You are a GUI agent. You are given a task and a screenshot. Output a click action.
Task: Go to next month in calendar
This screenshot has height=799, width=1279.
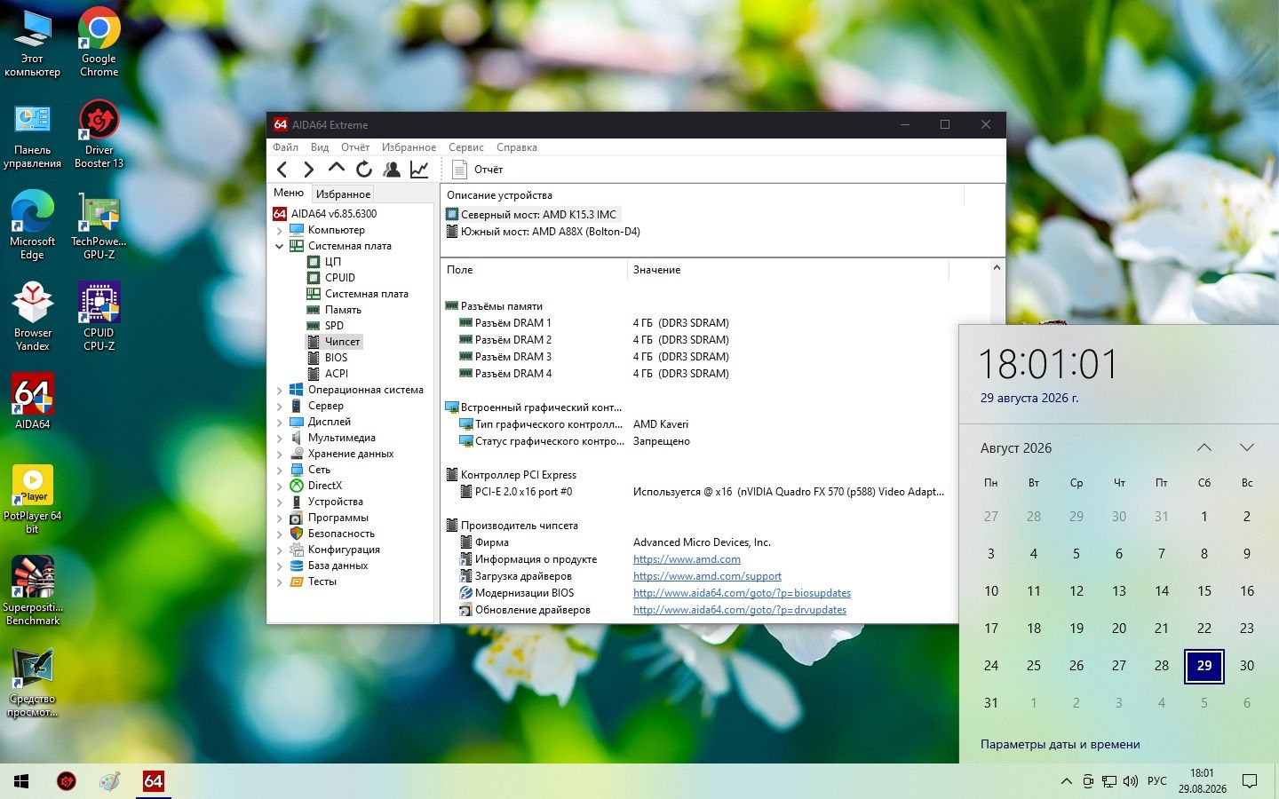1247,447
